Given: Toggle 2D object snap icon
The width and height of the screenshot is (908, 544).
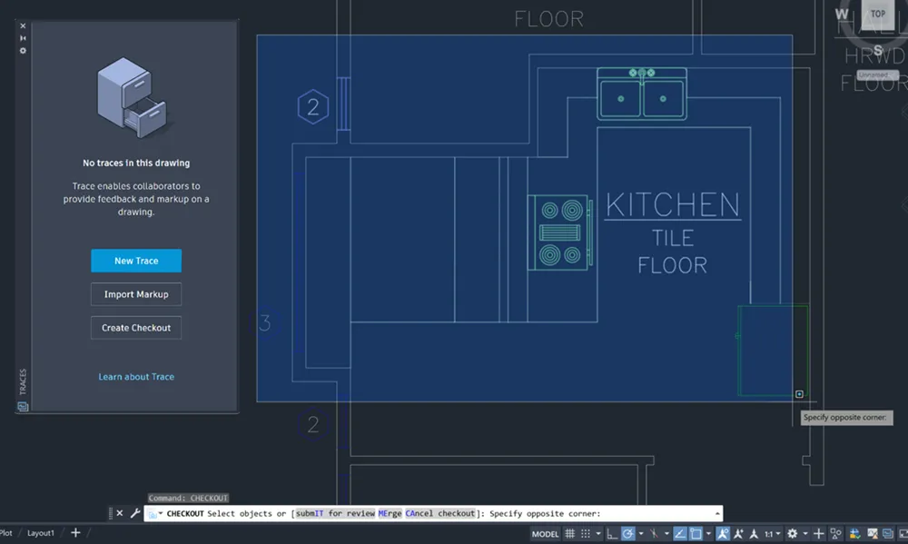Looking at the screenshot, I should pos(696,534).
